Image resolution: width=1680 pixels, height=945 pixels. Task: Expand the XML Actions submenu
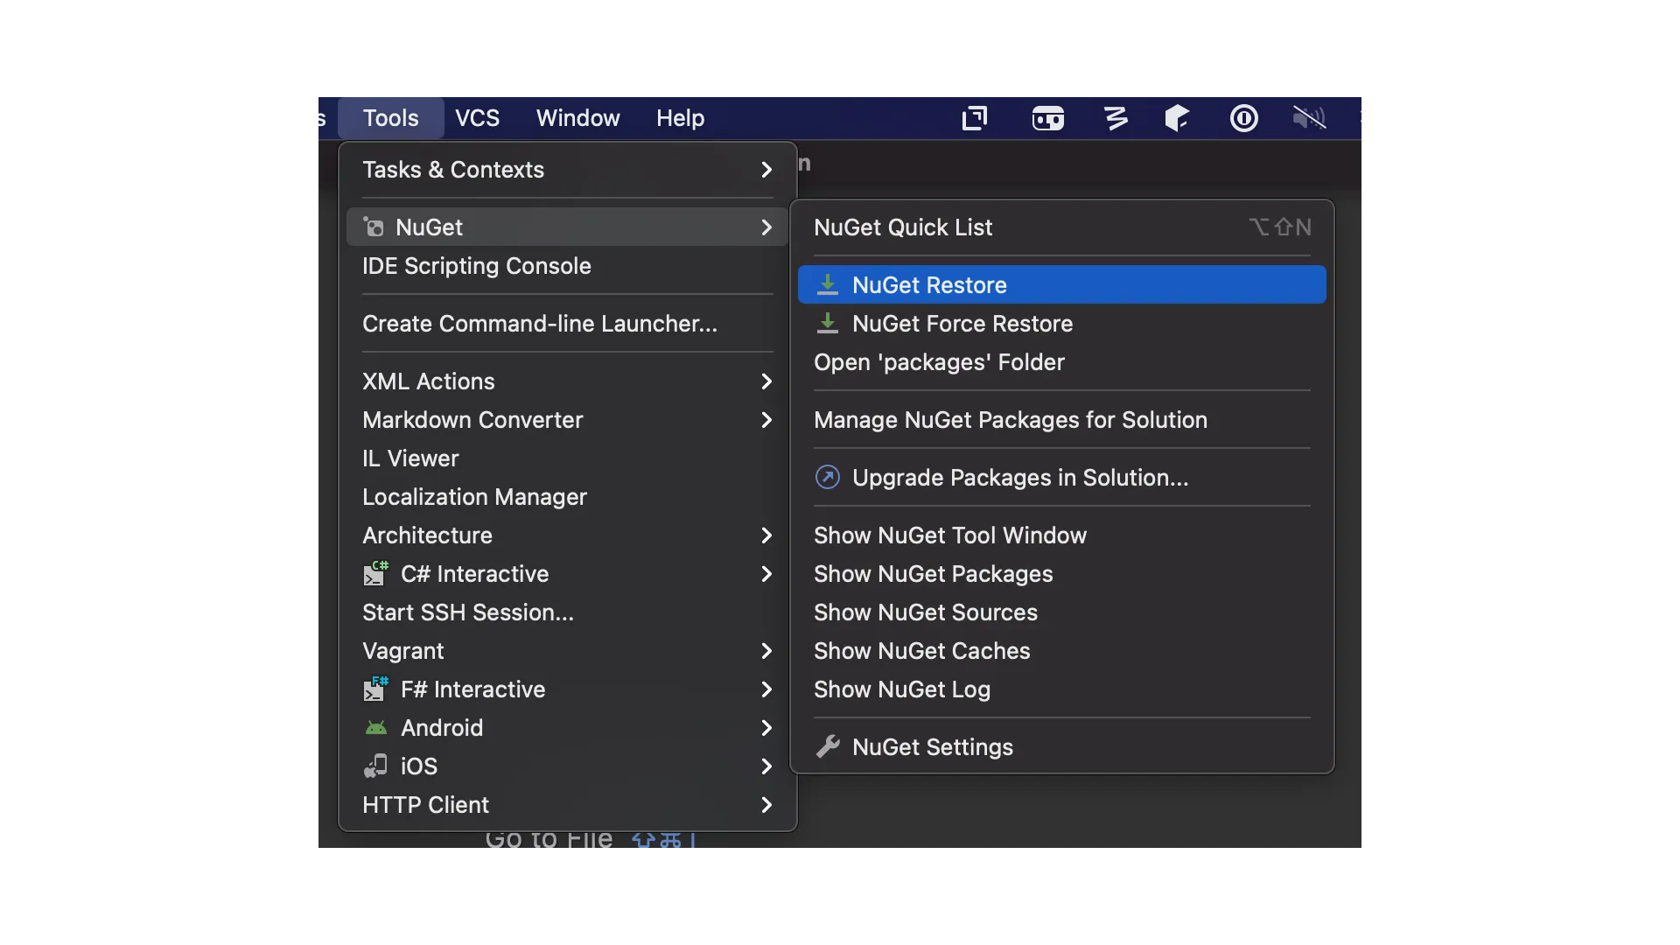point(565,381)
